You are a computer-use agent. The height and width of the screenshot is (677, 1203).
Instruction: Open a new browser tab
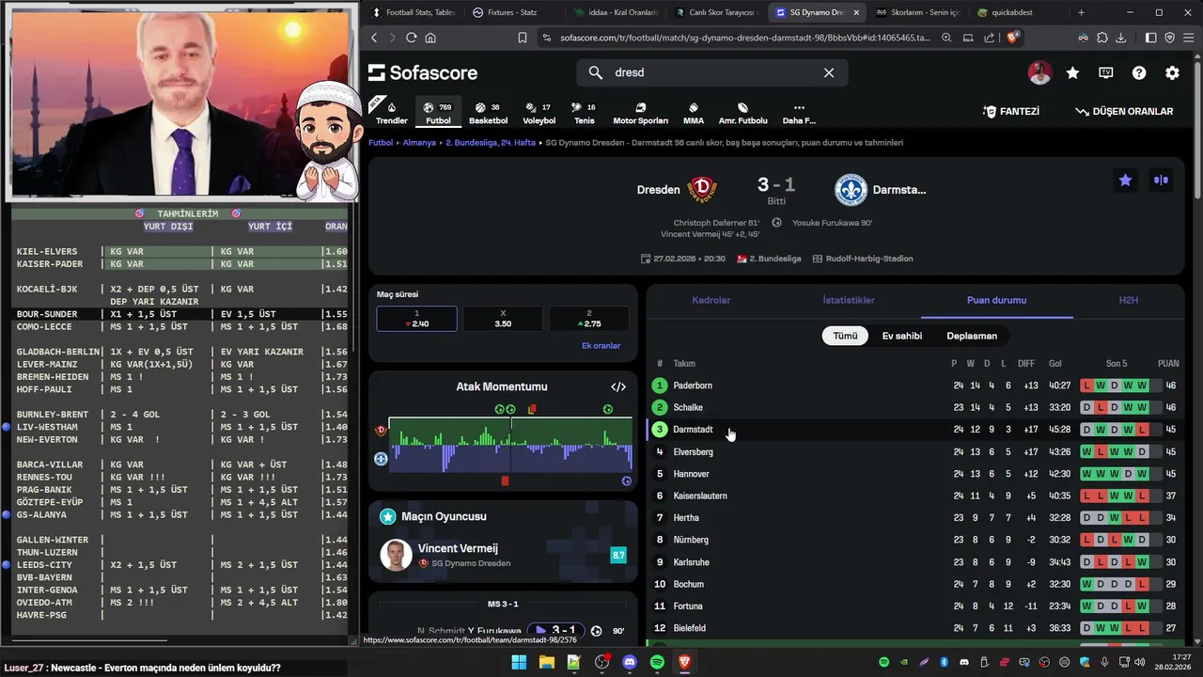[1081, 12]
